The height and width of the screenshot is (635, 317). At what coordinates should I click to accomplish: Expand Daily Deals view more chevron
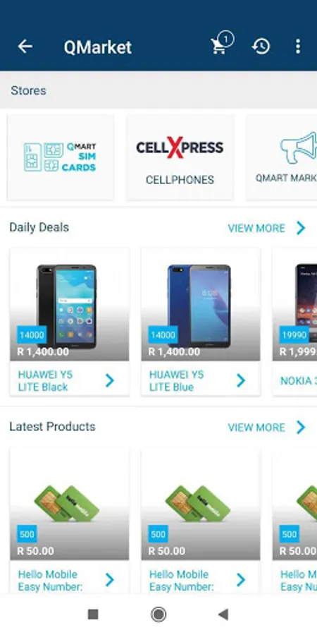[x=301, y=228]
